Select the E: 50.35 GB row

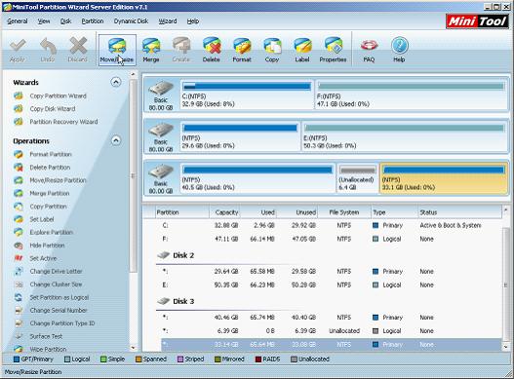pos(329,285)
